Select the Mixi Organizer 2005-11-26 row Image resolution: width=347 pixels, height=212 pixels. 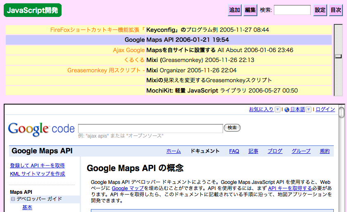169,70
